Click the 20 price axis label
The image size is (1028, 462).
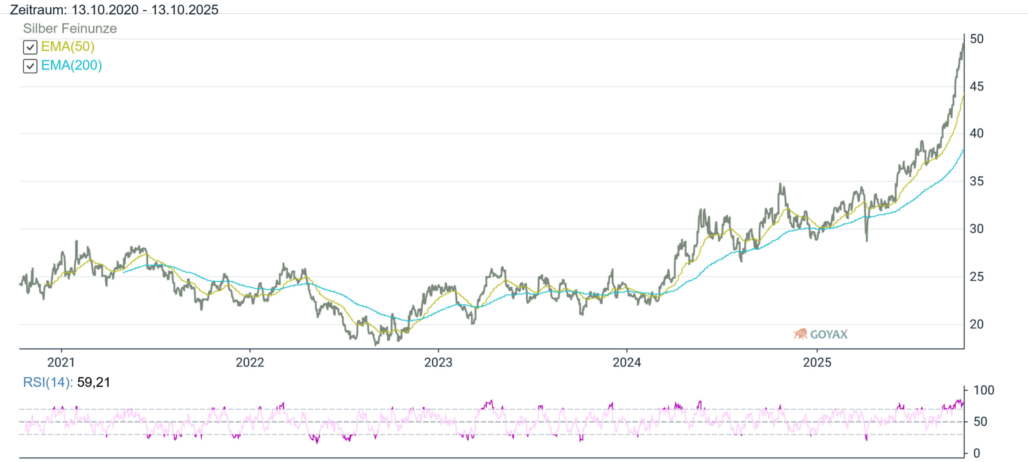point(977,324)
